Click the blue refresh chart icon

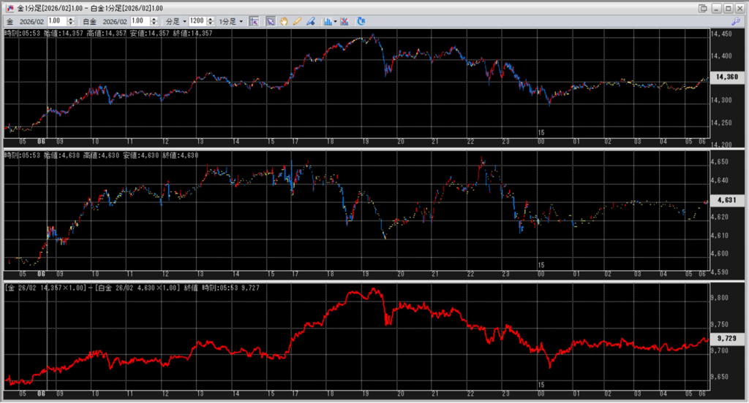tap(361, 21)
